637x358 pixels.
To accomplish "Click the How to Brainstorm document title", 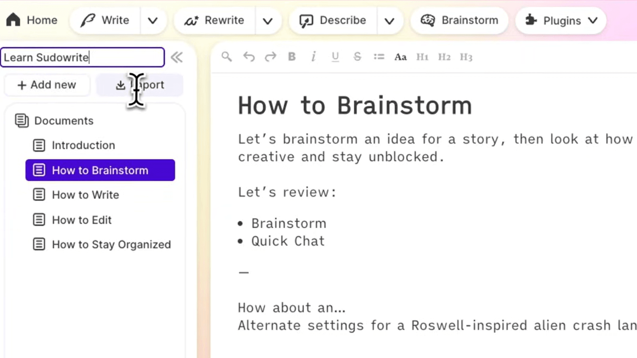I will click(x=355, y=106).
